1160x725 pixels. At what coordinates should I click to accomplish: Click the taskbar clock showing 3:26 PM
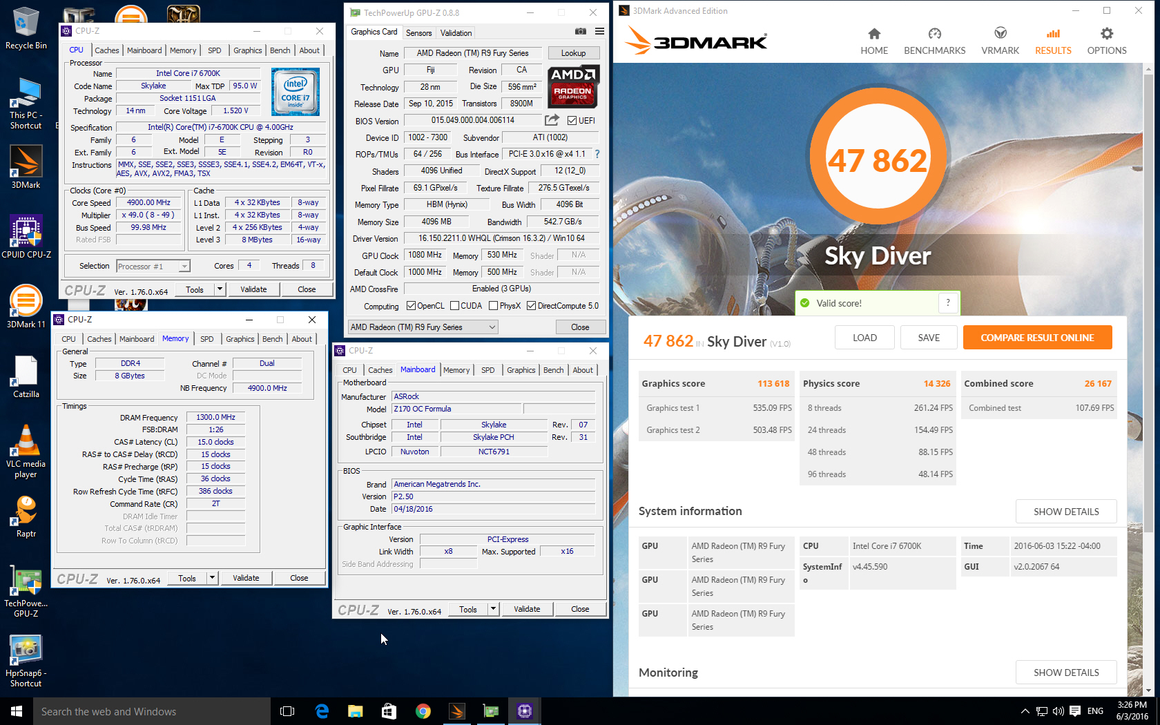click(x=1132, y=711)
